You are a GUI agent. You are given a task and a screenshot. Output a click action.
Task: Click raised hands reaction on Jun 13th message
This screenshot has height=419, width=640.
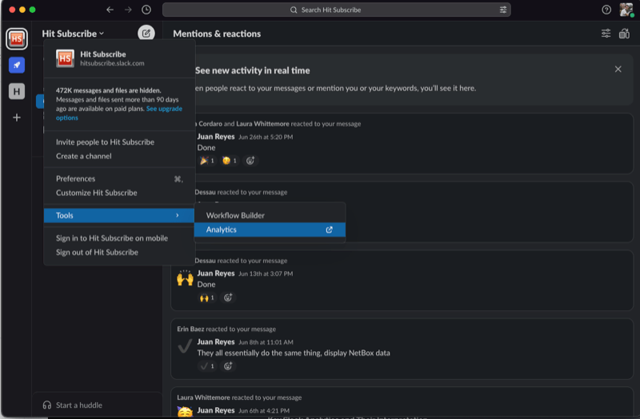coord(207,297)
